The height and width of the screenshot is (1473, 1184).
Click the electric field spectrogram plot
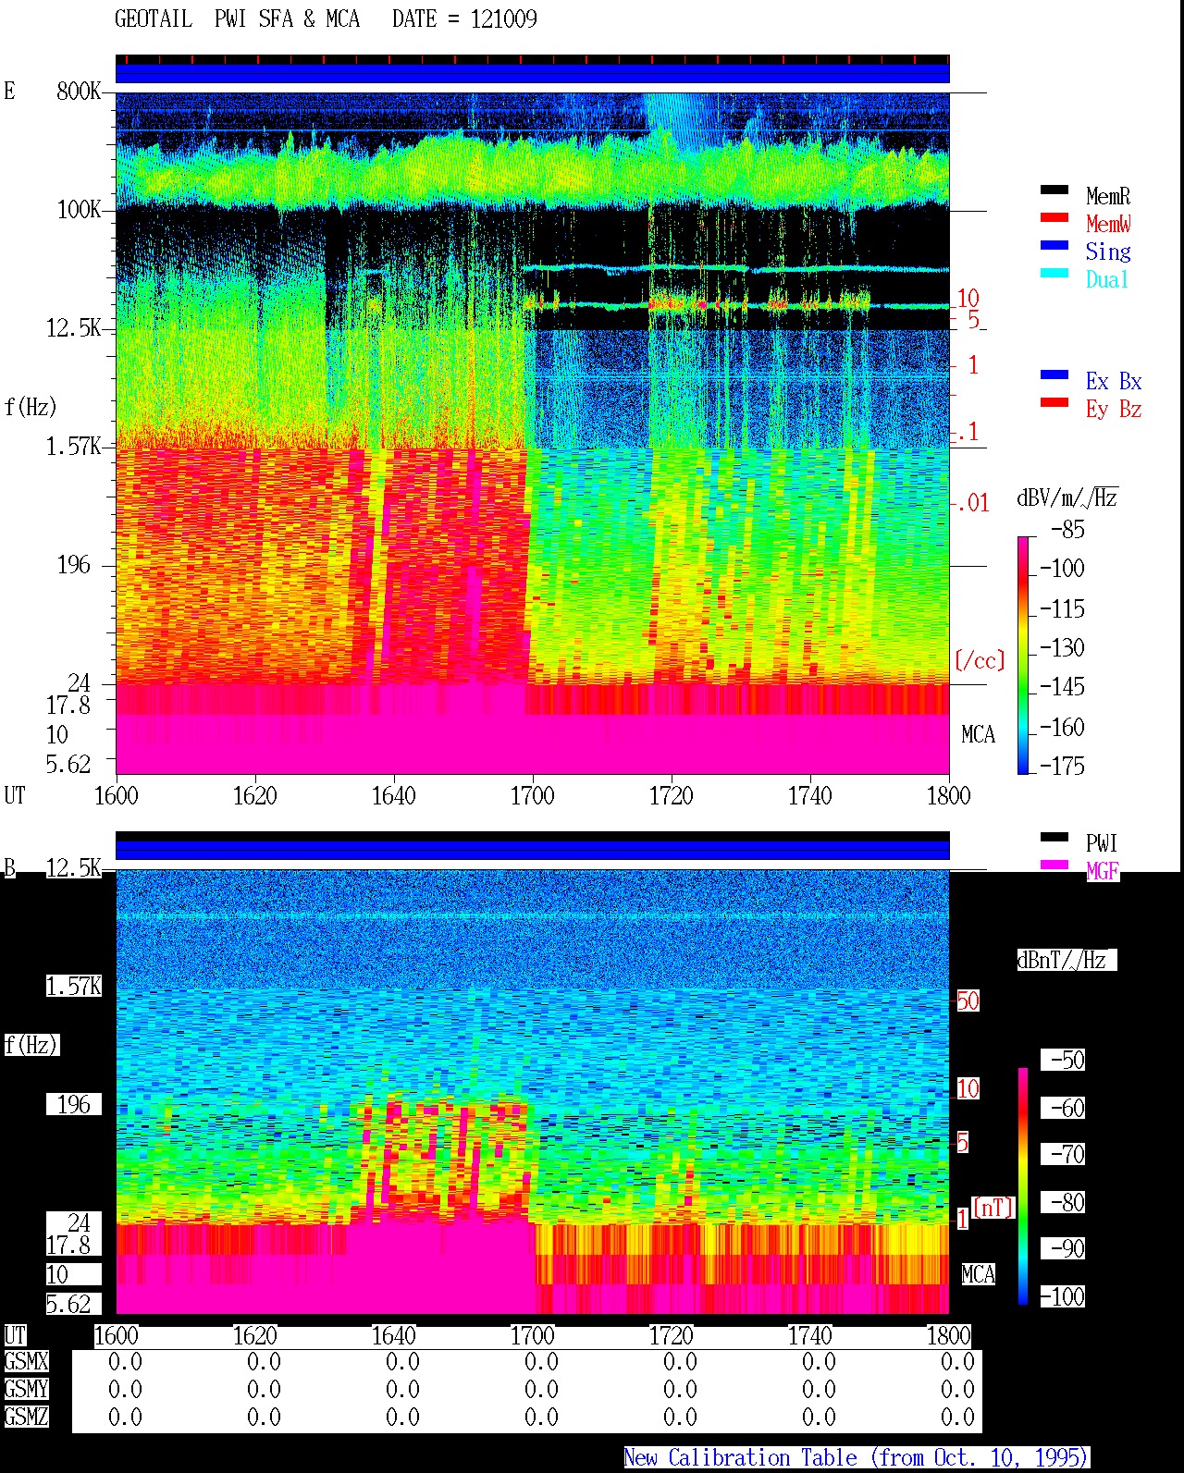(532, 433)
